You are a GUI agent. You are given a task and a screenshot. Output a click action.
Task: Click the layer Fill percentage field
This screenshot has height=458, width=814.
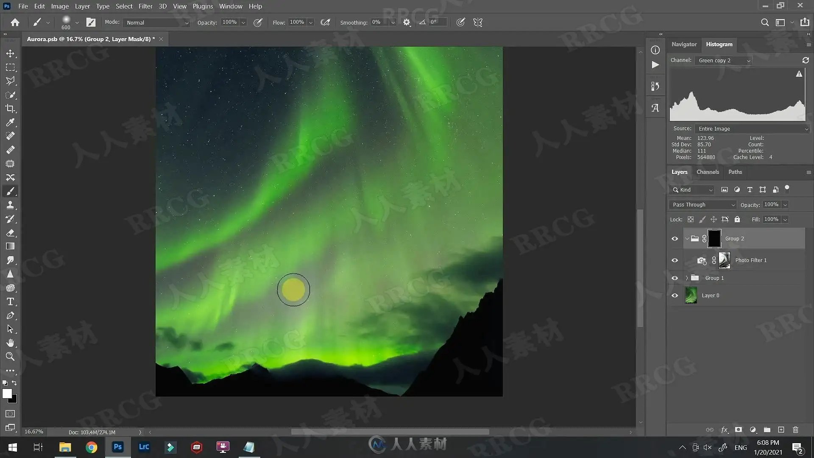click(x=771, y=219)
